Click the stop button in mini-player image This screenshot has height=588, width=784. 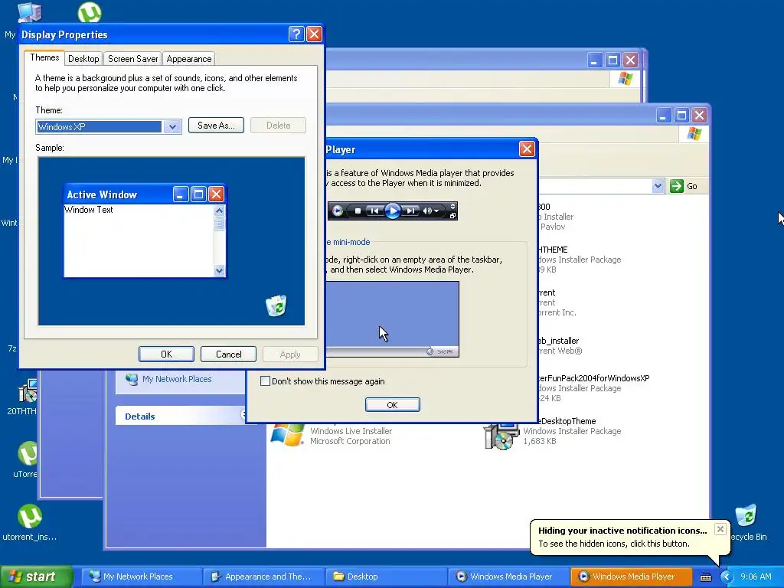(358, 211)
